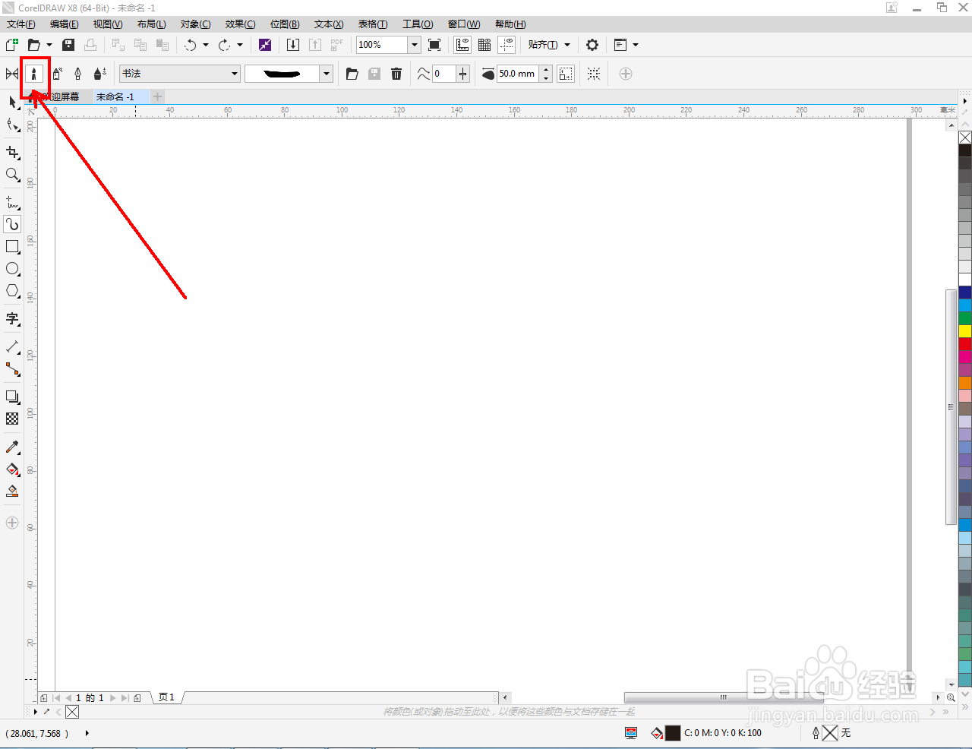The height and width of the screenshot is (749, 972).
Task: Select the Zoom magnifier tool
Action: point(12,175)
